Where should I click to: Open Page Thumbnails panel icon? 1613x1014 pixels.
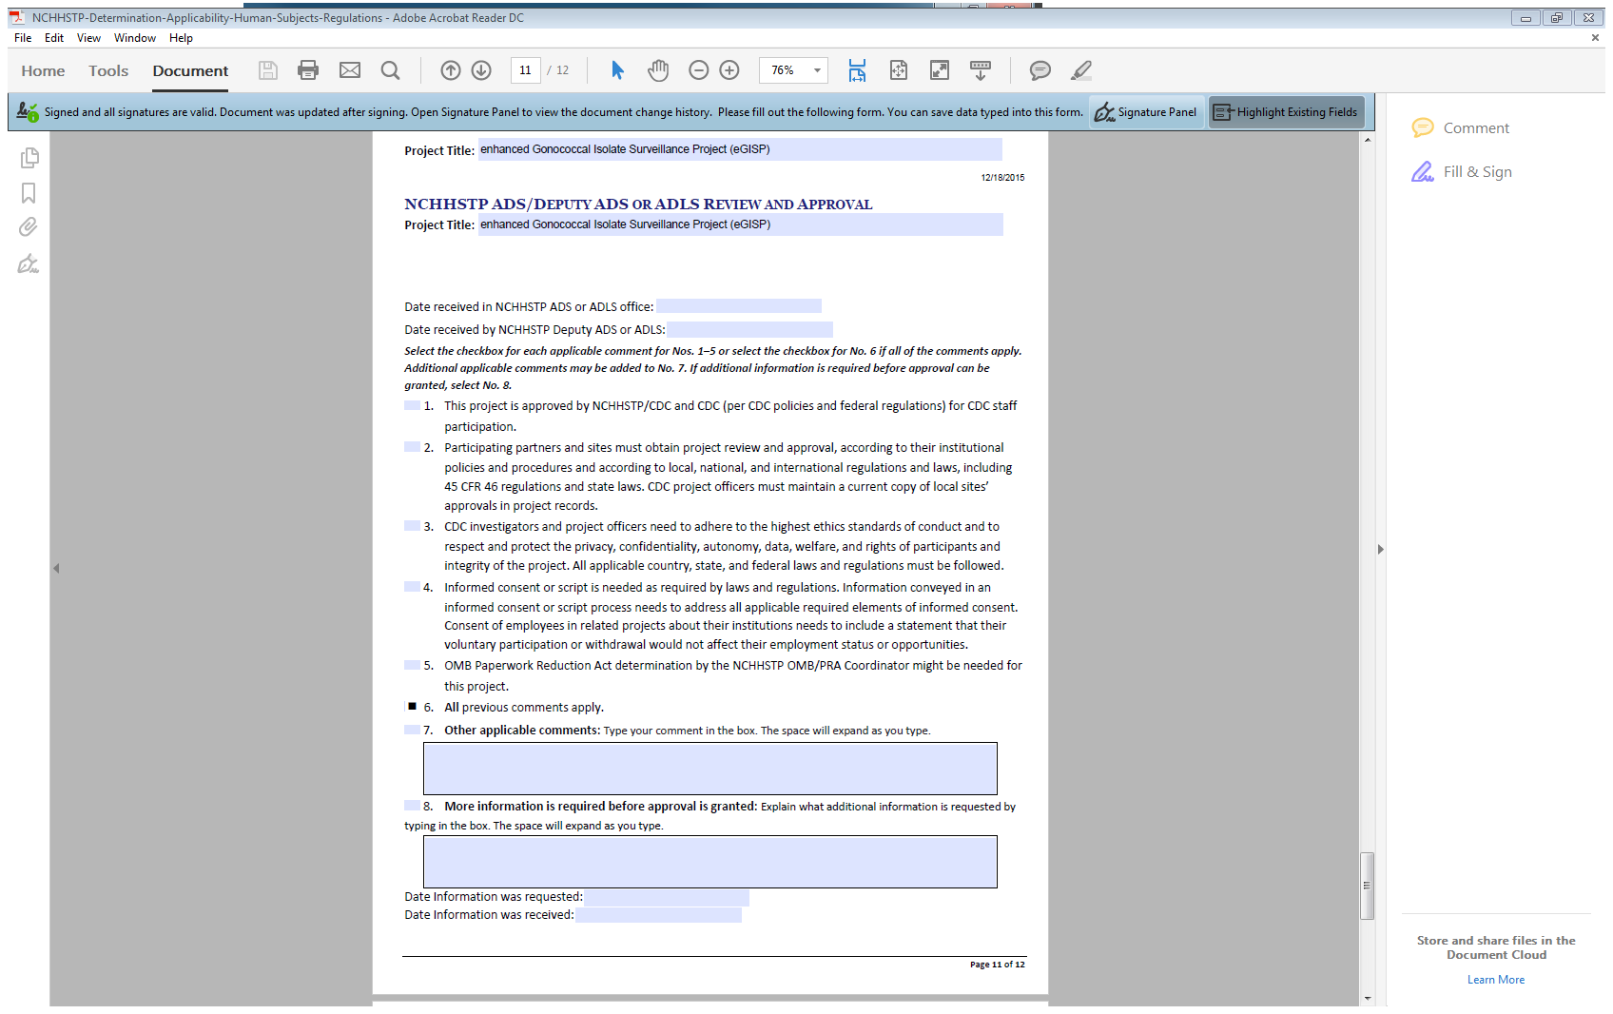29,158
